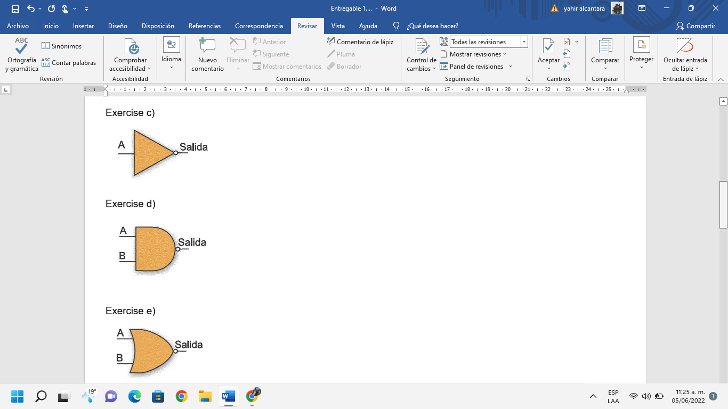The height and width of the screenshot is (409, 728).
Task: Open taskbar Search
Action: [x=41, y=396]
